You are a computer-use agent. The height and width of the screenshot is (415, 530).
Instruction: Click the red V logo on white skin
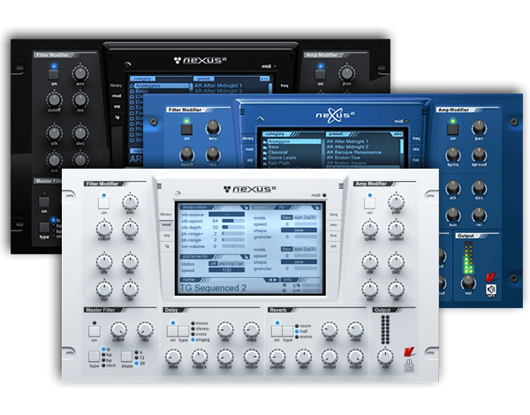pos(409,352)
